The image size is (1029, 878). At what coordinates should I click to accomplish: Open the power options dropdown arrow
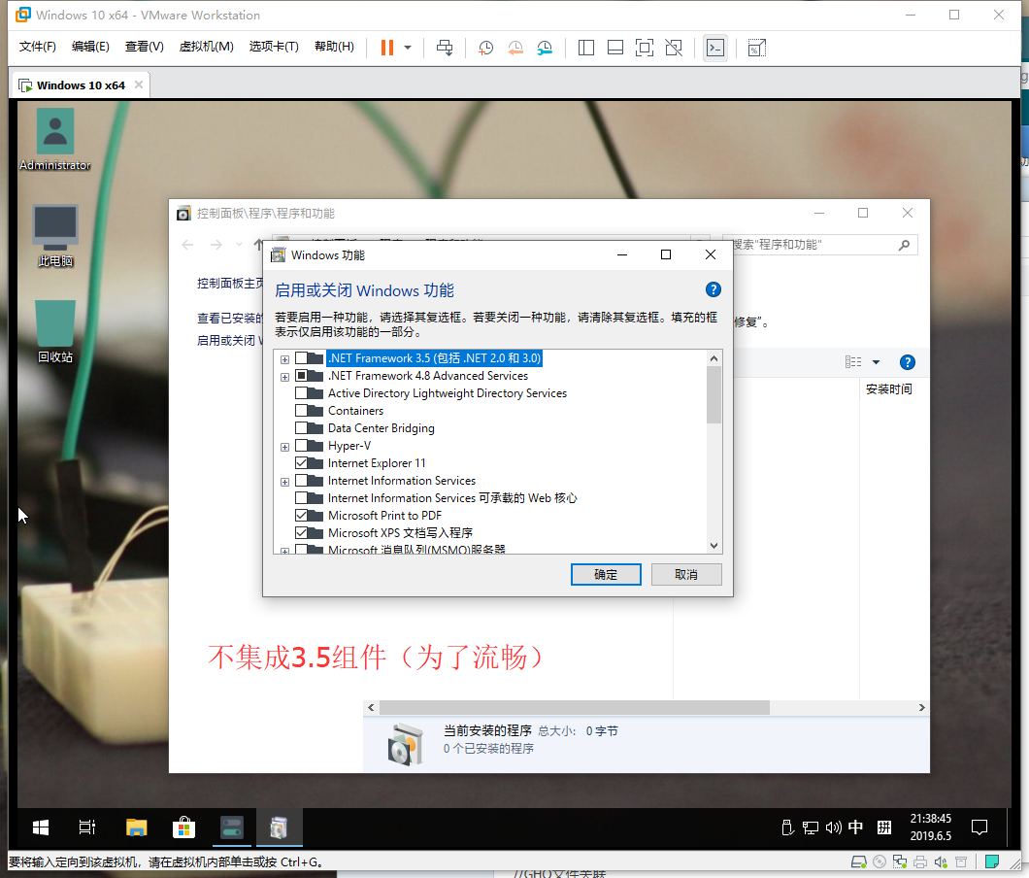tap(408, 48)
